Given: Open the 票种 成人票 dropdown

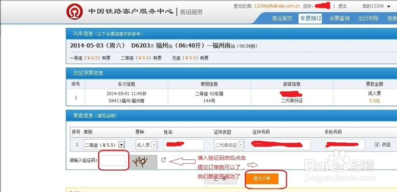Looking at the screenshot, I should coord(146,145).
